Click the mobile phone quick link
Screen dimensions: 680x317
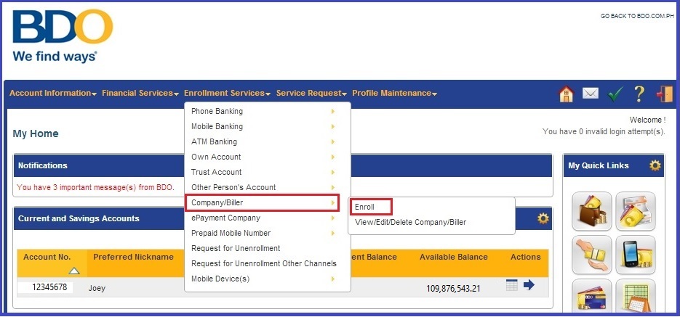[636, 255]
